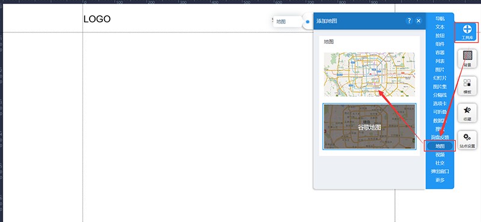Click the 地图 tooltip label
The image size is (481, 222).
point(281,22)
